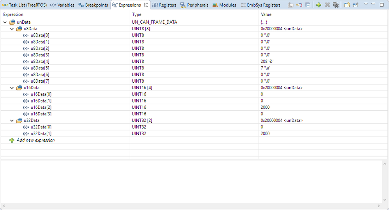
Task: Switch to EmbSys Registers tab
Action: click(x=261, y=5)
